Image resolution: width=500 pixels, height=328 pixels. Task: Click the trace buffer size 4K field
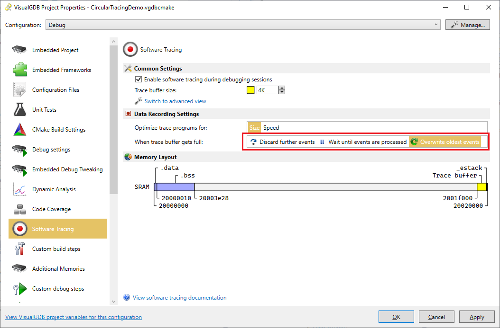point(267,90)
